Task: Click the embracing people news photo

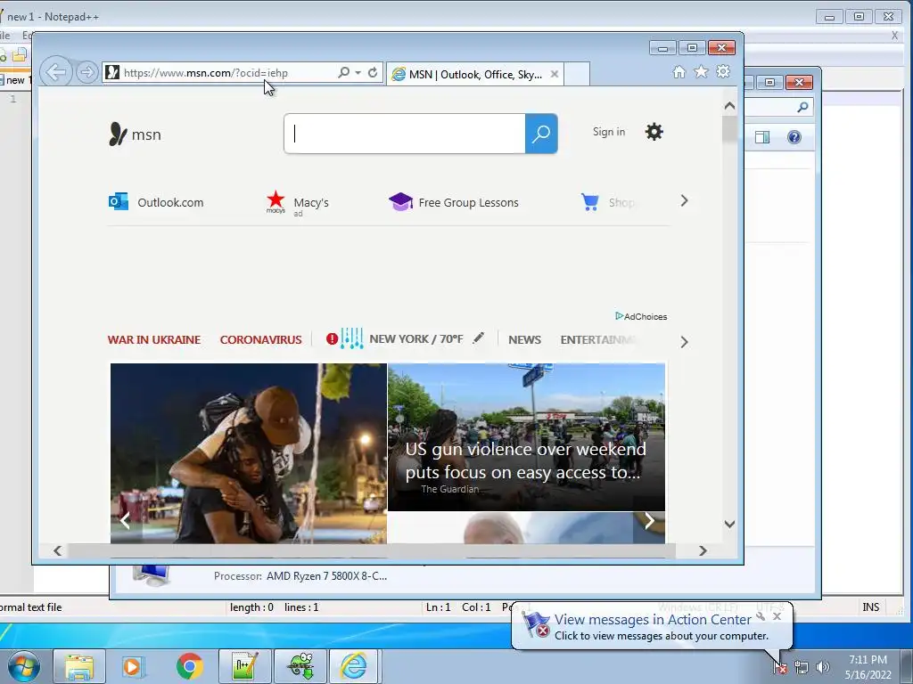Action: pos(249,453)
